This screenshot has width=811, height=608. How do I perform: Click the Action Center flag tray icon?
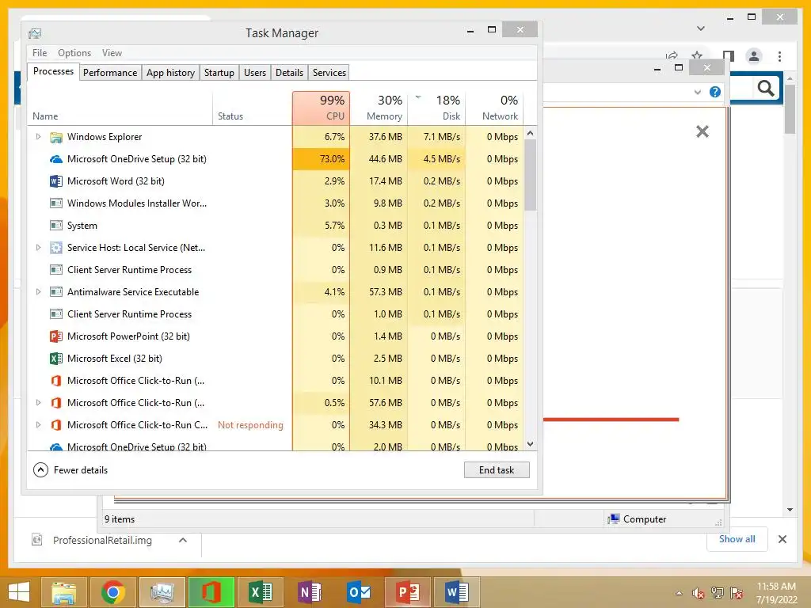point(737,593)
